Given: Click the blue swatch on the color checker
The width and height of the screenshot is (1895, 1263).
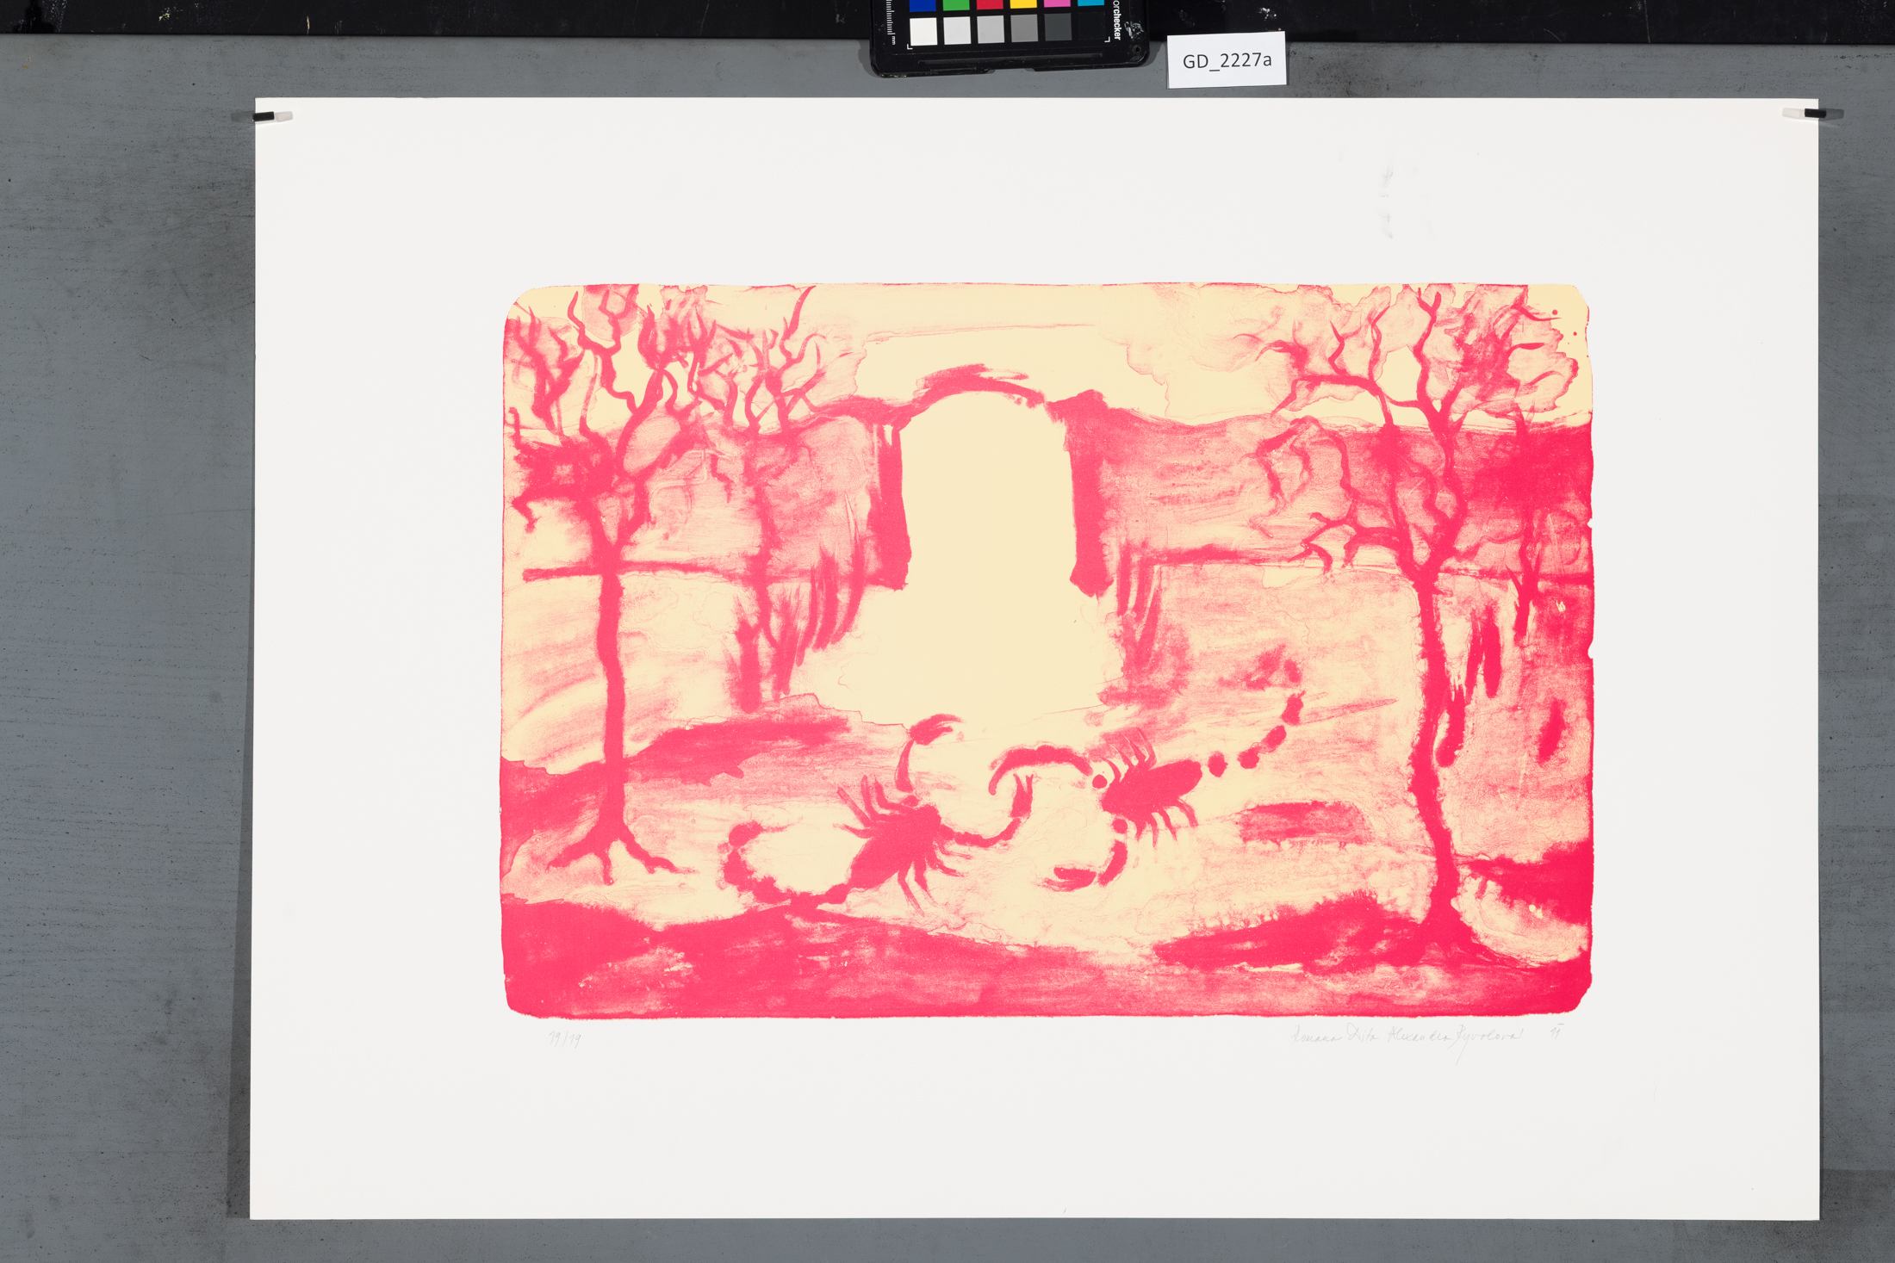Looking at the screenshot, I should tap(923, 5).
